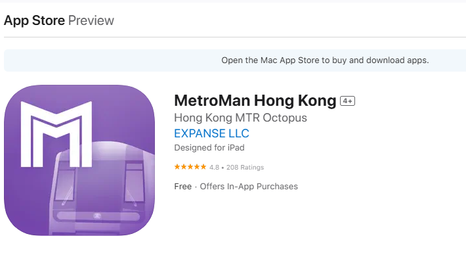Select the MetroMan Hong Kong title
The image size is (466, 255).
pos(255,101)
